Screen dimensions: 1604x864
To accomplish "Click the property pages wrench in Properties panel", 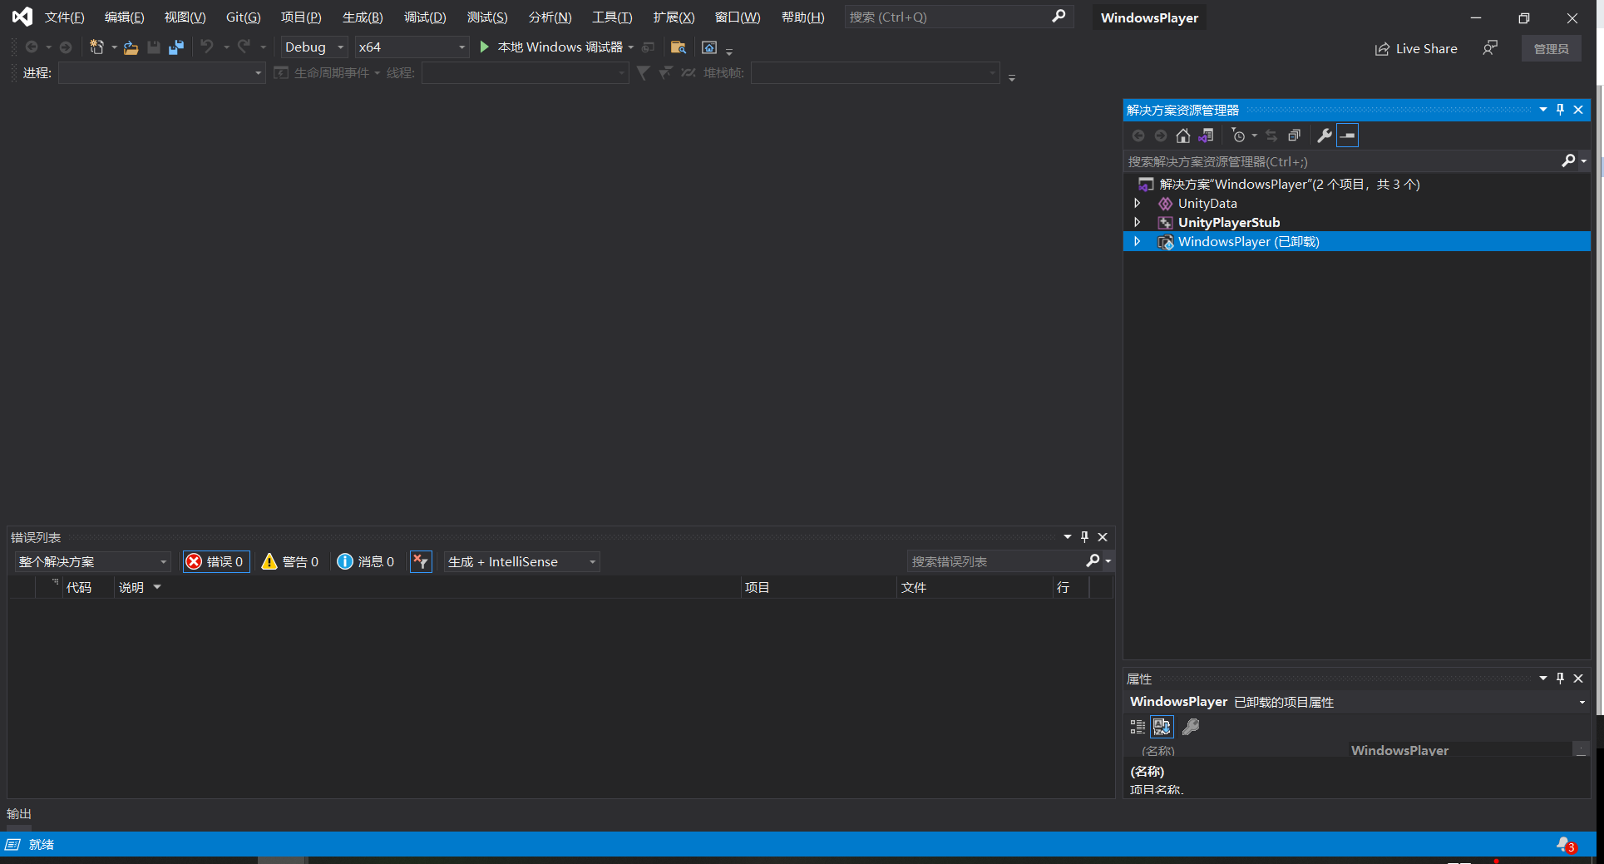I will click(1191, 728).
